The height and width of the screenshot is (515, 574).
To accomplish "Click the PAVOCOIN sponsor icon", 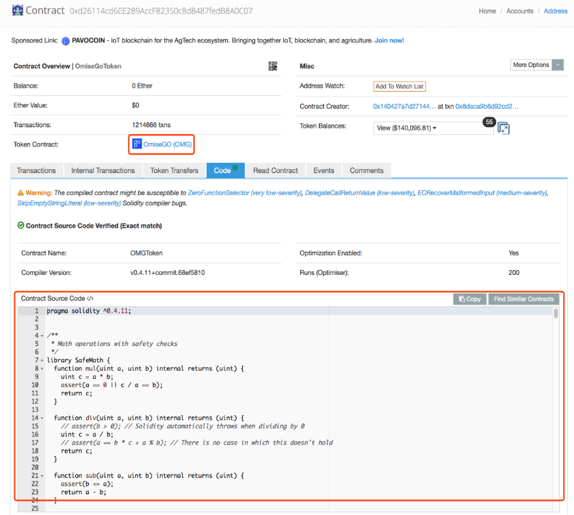I will click(66, 40).
